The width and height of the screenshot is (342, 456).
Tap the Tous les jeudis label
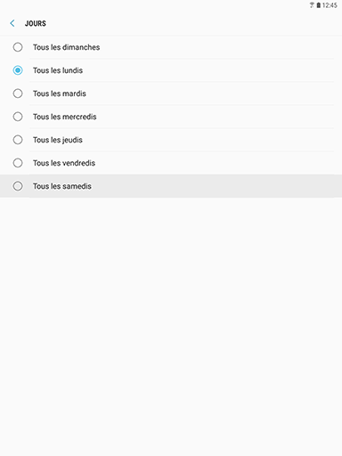tap(58, 140)
